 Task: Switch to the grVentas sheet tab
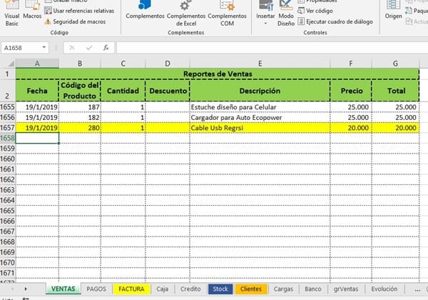coord(346,289)
